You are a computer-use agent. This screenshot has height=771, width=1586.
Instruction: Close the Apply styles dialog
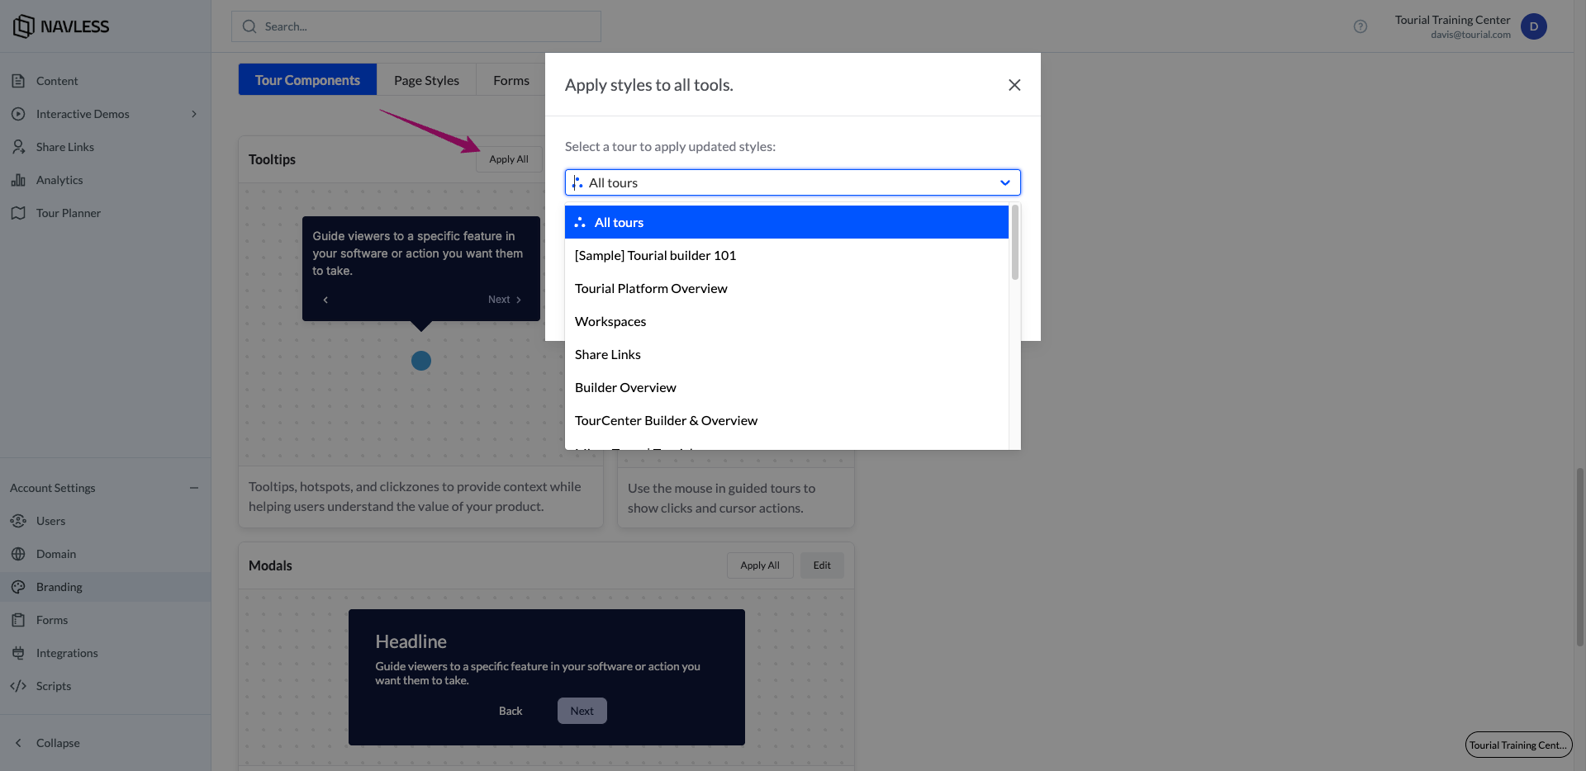coord(1014,85)
